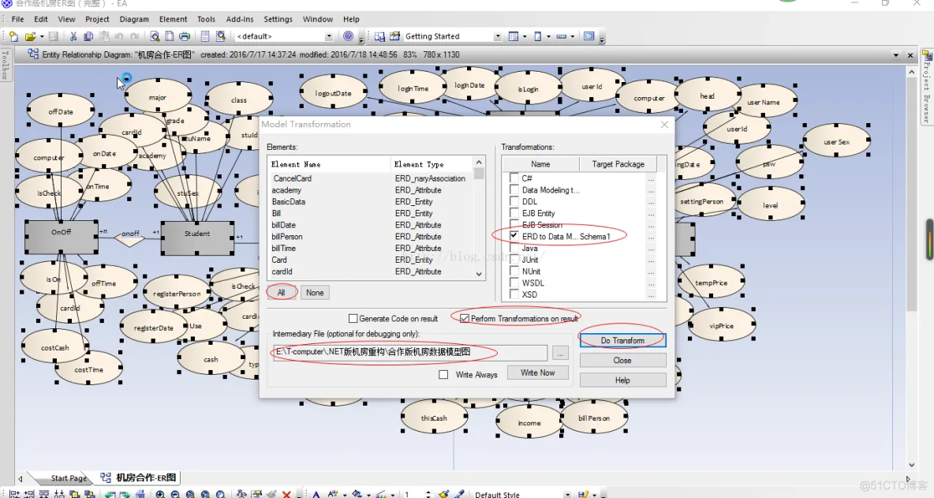Click the All elements button

pos(281,293)
